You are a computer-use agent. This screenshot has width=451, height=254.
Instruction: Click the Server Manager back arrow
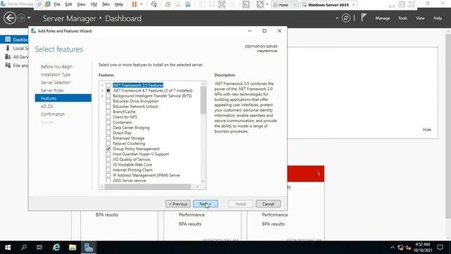click(9, 18)
